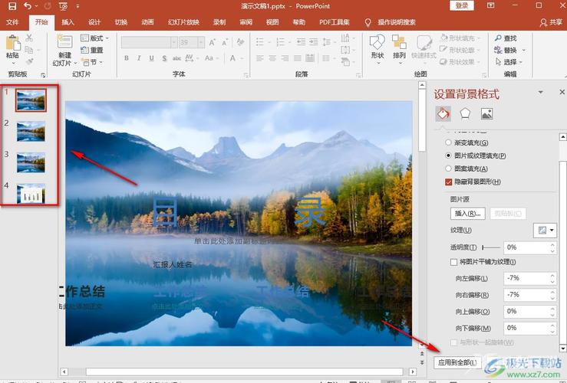This screenshot has height=383, width=567.
Task: Click the Sign in button
Action: point(462,5)
